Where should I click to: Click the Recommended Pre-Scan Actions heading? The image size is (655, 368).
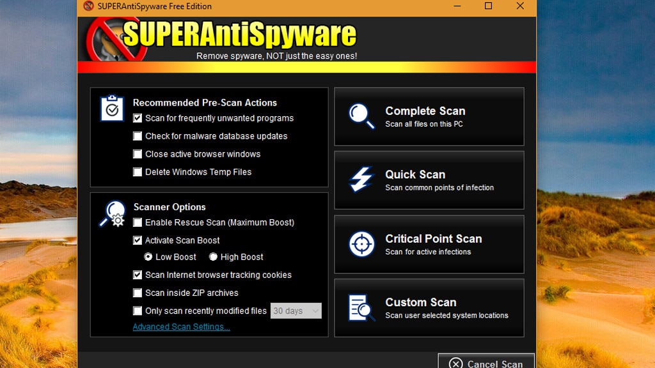pos(205,103)
